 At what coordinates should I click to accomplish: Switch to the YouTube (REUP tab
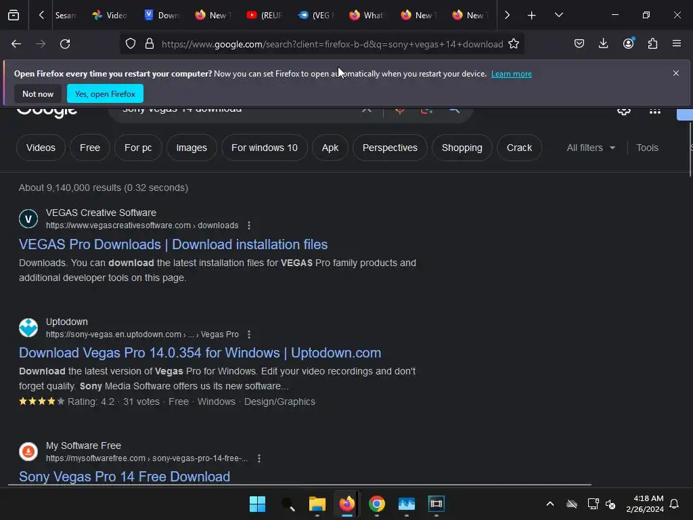pyautogui.click(x=265, y=16)
